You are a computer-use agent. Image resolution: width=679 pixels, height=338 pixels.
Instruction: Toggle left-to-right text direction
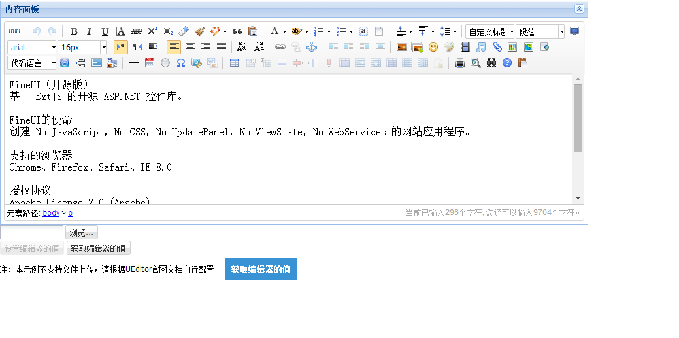coord(121,47)
